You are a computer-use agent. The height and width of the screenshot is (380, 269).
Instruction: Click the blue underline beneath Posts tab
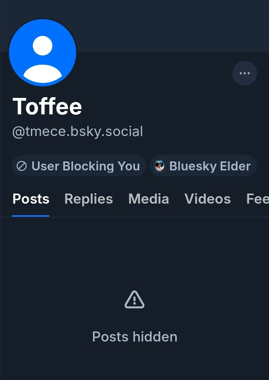[31, 216]
